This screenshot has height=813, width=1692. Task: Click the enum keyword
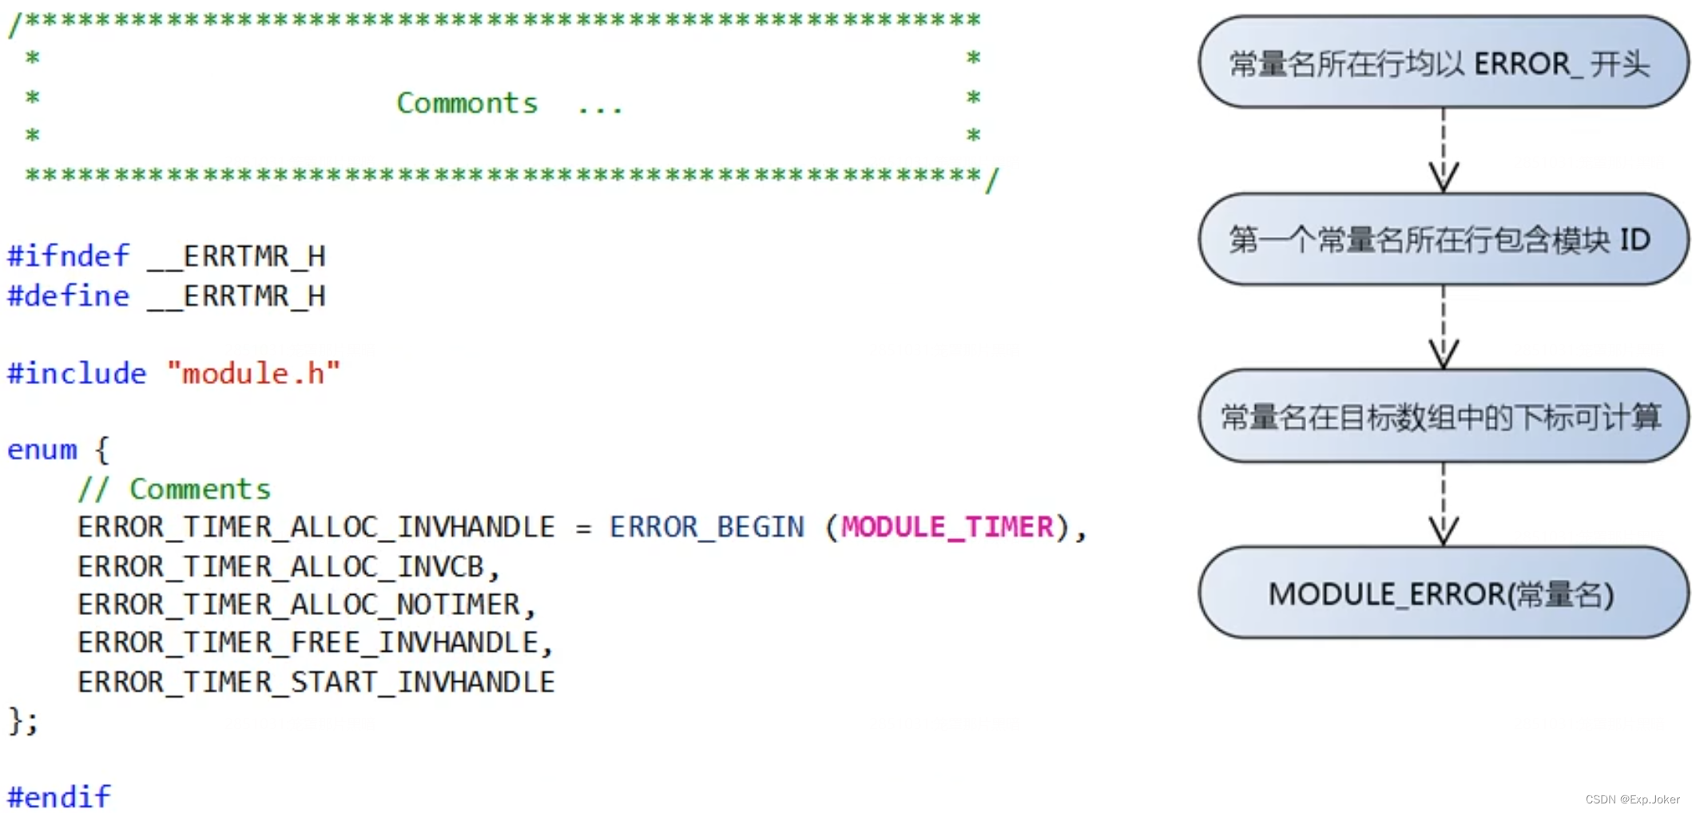tap(42, 450)
